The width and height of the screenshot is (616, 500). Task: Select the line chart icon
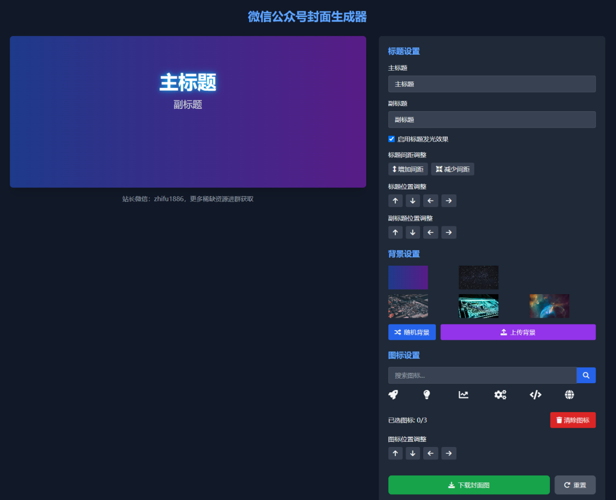click(x=463, y=395)
